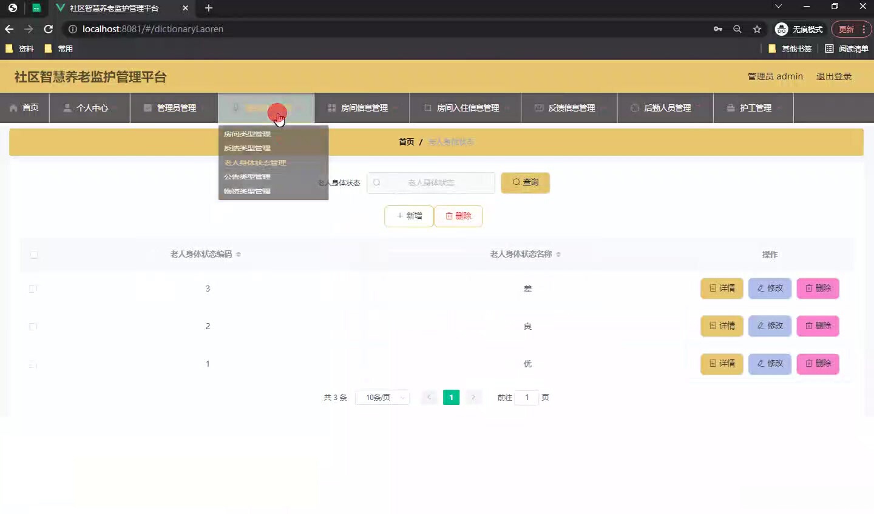This screenshot has width=874, height=514.
Task: Open the 10条/页 page size dropdown
Action: pyautogui.click(x=382, y=397)
